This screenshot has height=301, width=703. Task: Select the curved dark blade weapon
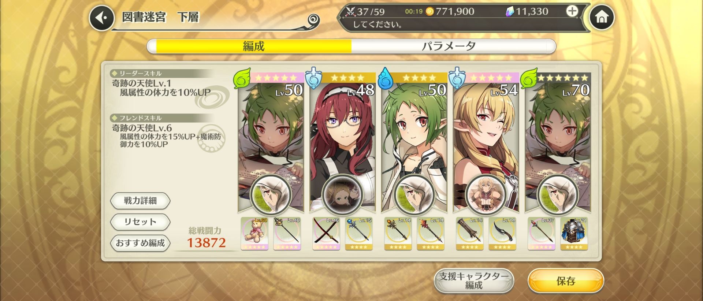click(x=502, y=234)
